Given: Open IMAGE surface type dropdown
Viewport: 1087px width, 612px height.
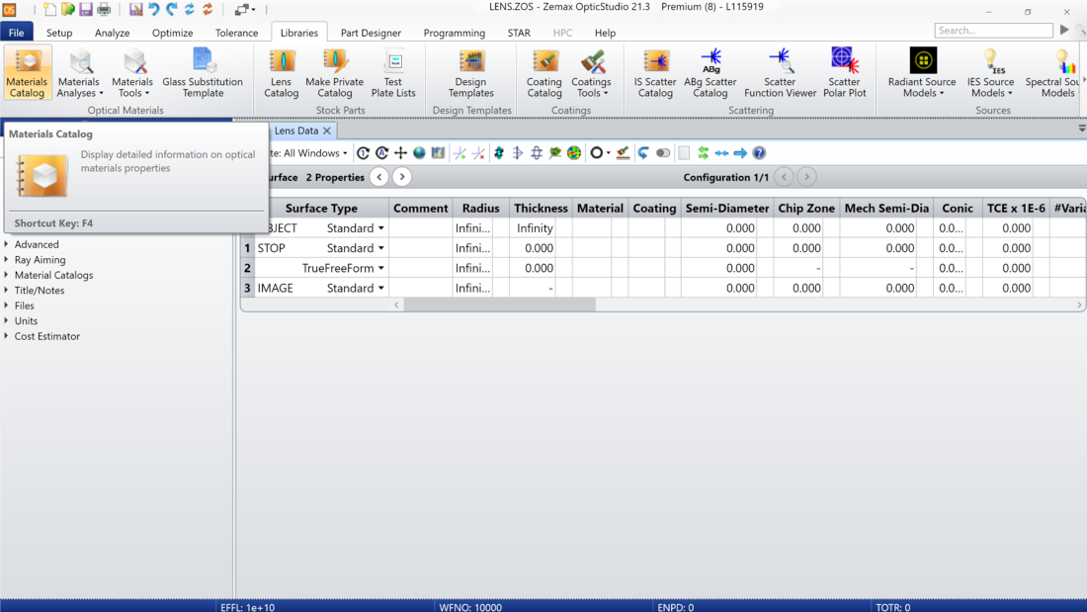Looking at the screenshot, I should tap(381, 288).
